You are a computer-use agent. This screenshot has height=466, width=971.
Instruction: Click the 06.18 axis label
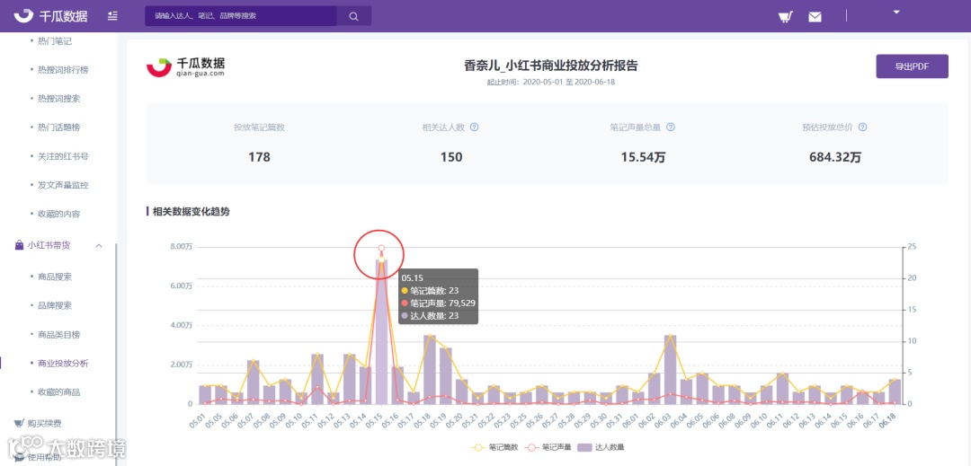tap(888, 420)
